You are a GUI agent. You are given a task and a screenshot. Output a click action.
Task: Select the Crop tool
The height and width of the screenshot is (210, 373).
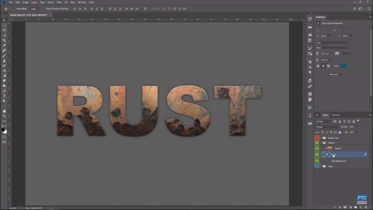coord(4,40)
